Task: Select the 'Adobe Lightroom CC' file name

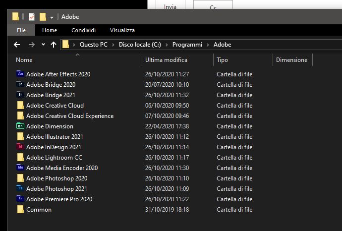Action: pyautogui.click(x=55, y=158)
